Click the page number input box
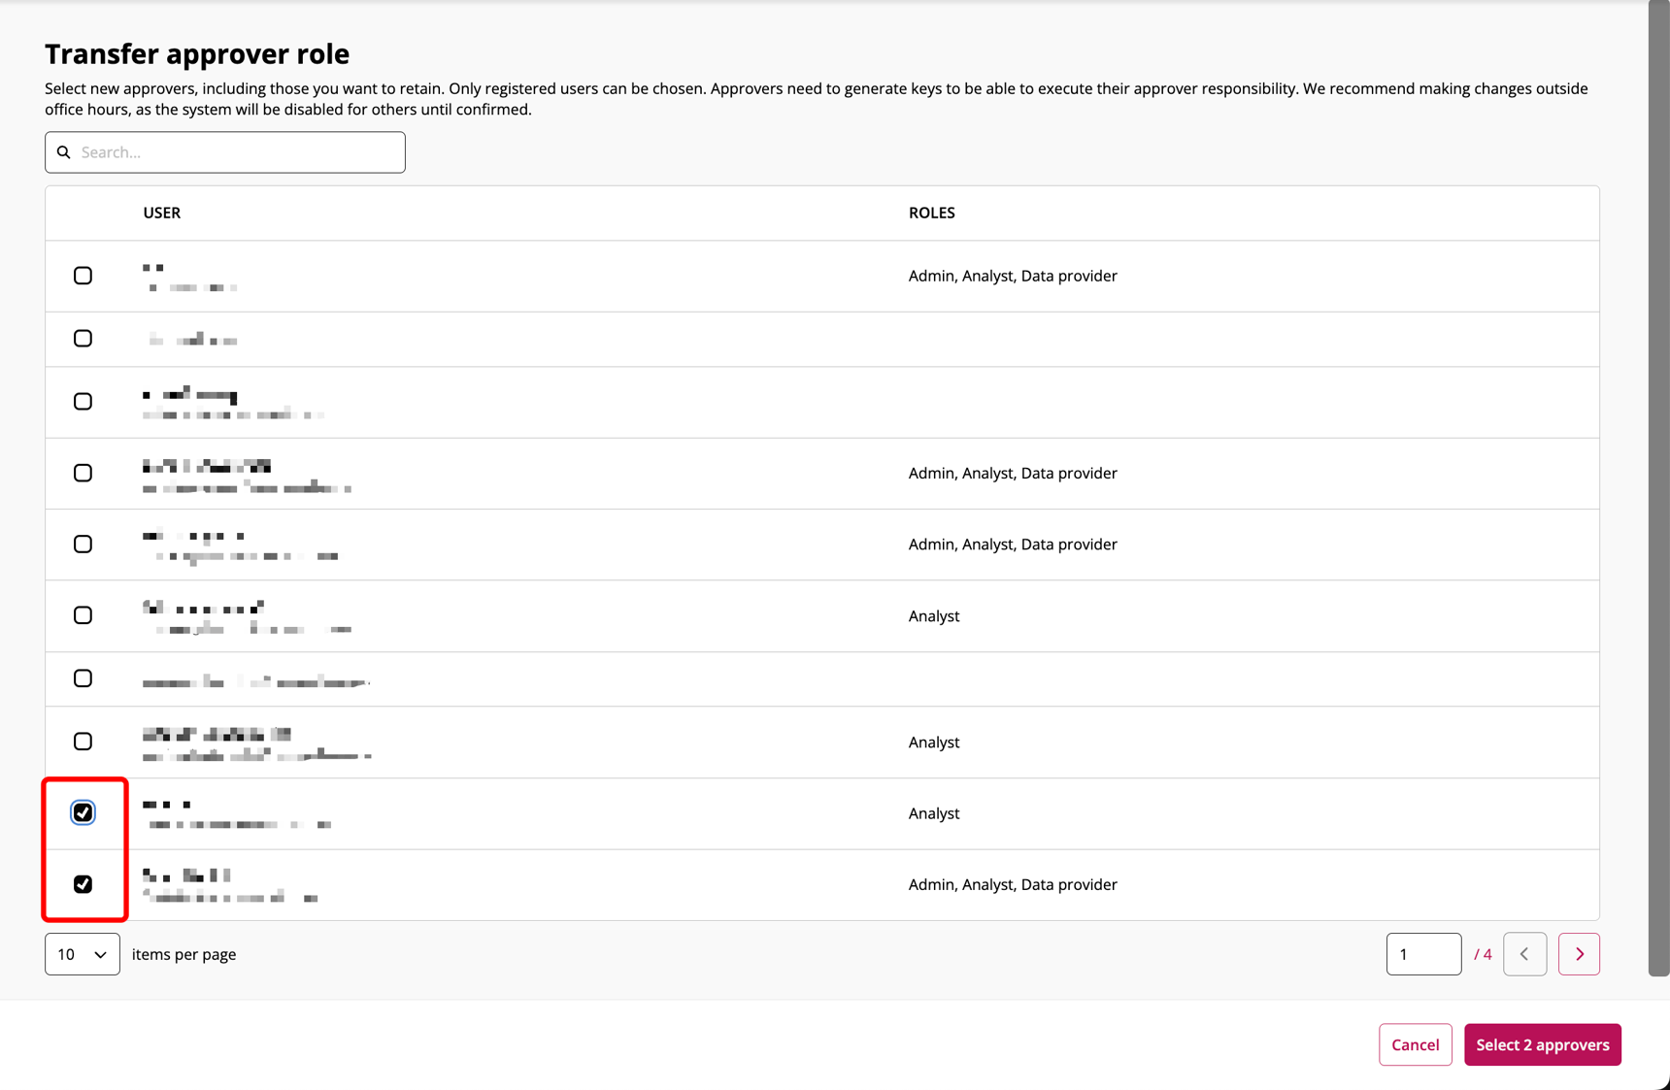Image resolution: width=1670 pixels, height=1090 pixels. 1422,954
